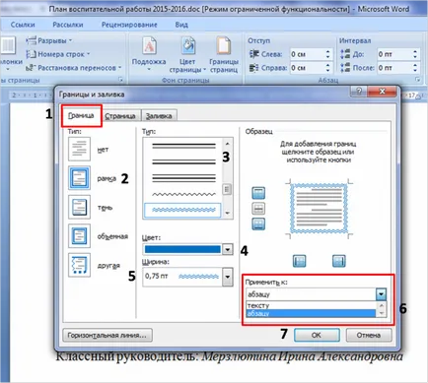Select the 'другая' custom border setting

point(79,265)
